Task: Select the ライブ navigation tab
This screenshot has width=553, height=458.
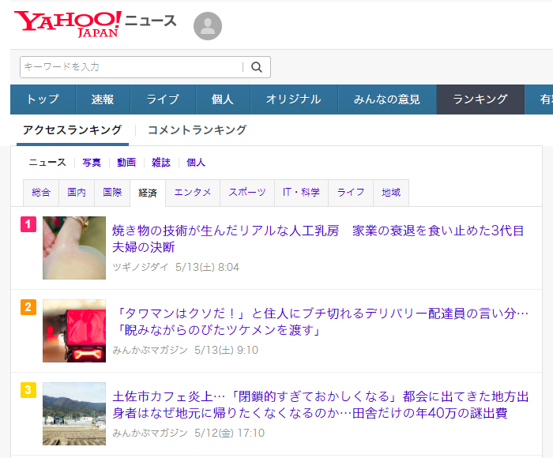Action: pyautogui.click(x=163, y=99)
